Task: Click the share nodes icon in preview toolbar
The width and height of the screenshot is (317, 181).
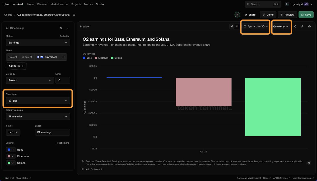Action: 295,26
